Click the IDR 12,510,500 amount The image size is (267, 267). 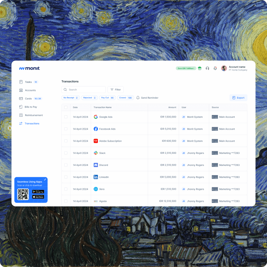tap(168, 201)
